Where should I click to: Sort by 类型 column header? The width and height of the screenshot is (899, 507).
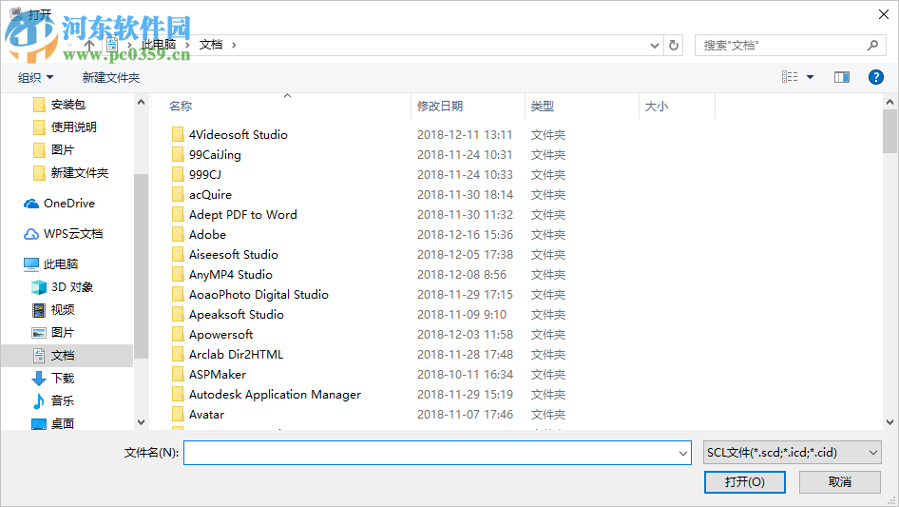tap(543, 107)
